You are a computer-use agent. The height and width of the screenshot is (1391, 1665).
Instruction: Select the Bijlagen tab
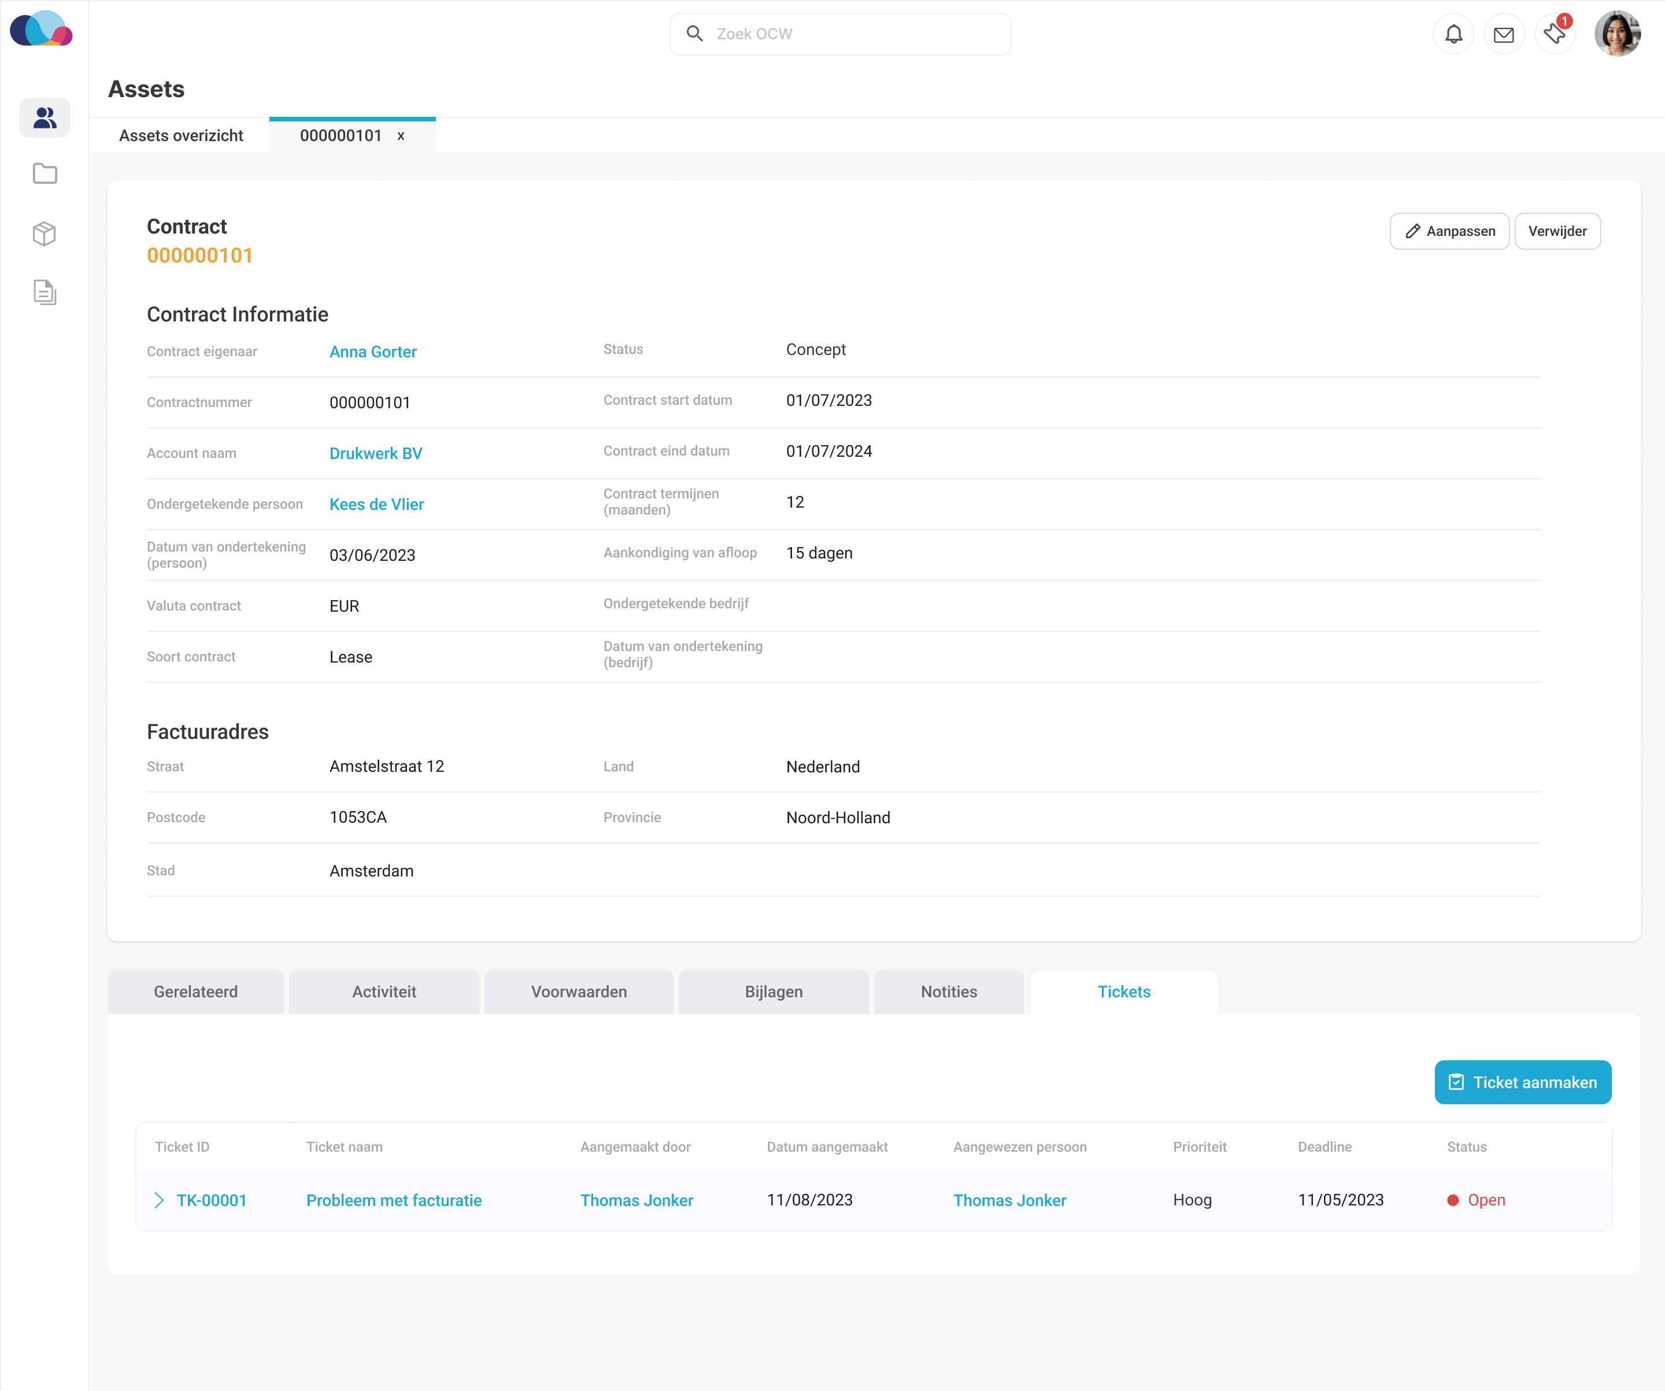[773, 992]
